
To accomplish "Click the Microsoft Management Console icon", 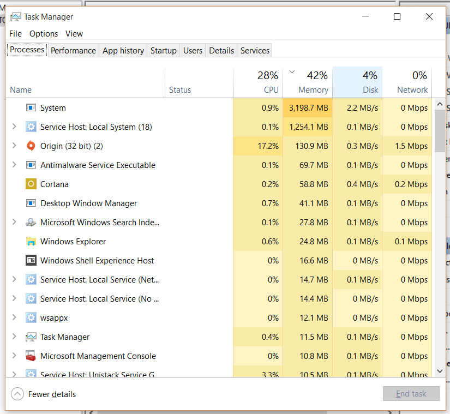I will click(x=31, y=356).
